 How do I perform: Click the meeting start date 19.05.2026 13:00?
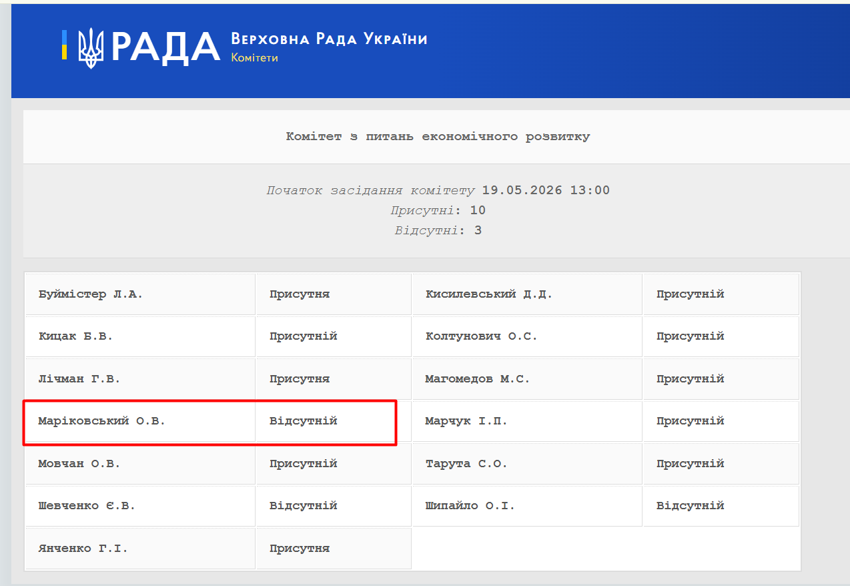click(x=546, y=190)
